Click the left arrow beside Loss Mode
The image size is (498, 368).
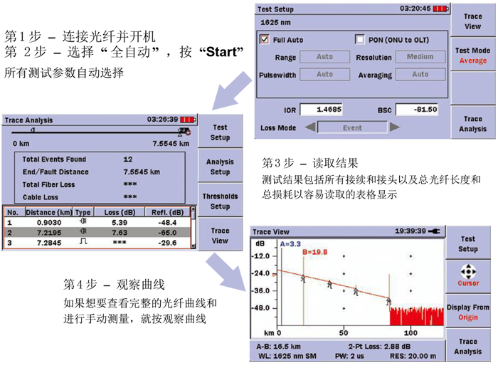pos(310,127)
